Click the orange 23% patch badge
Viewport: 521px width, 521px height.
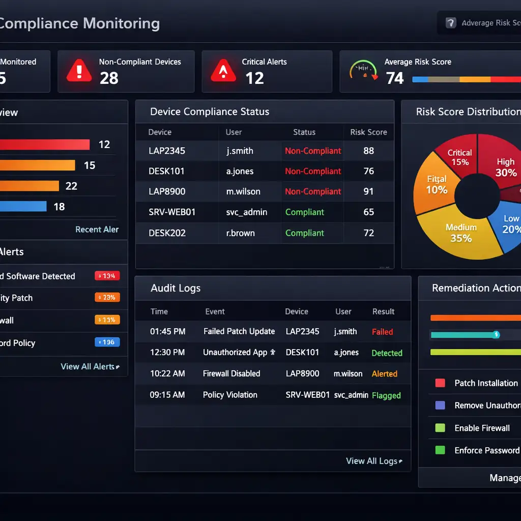point(107,298)
